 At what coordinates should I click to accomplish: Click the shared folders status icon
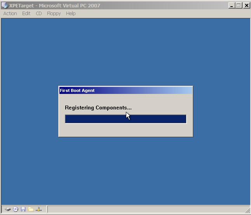[31, 209]
